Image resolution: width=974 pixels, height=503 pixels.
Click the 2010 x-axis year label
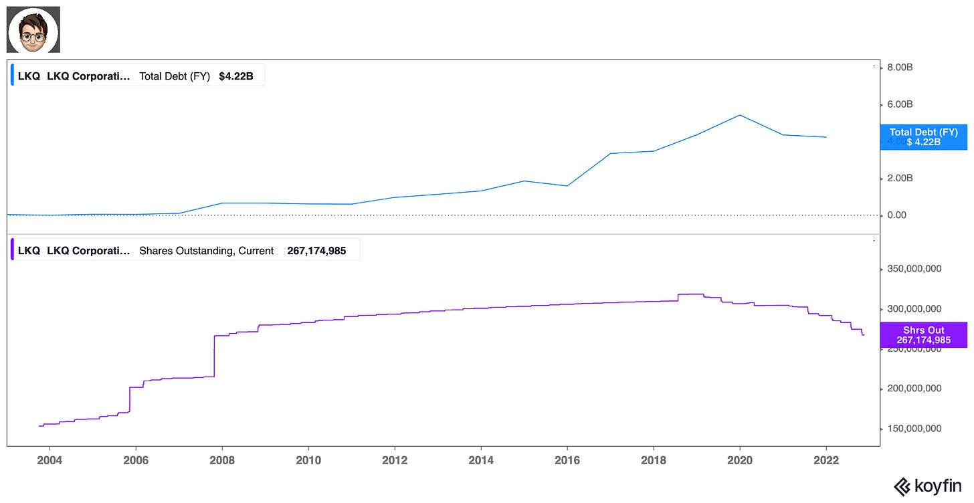click(x=308, y=460)
